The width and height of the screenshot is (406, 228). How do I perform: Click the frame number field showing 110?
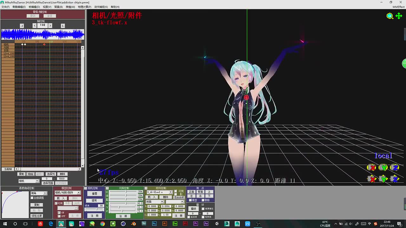tap(43, 25)
